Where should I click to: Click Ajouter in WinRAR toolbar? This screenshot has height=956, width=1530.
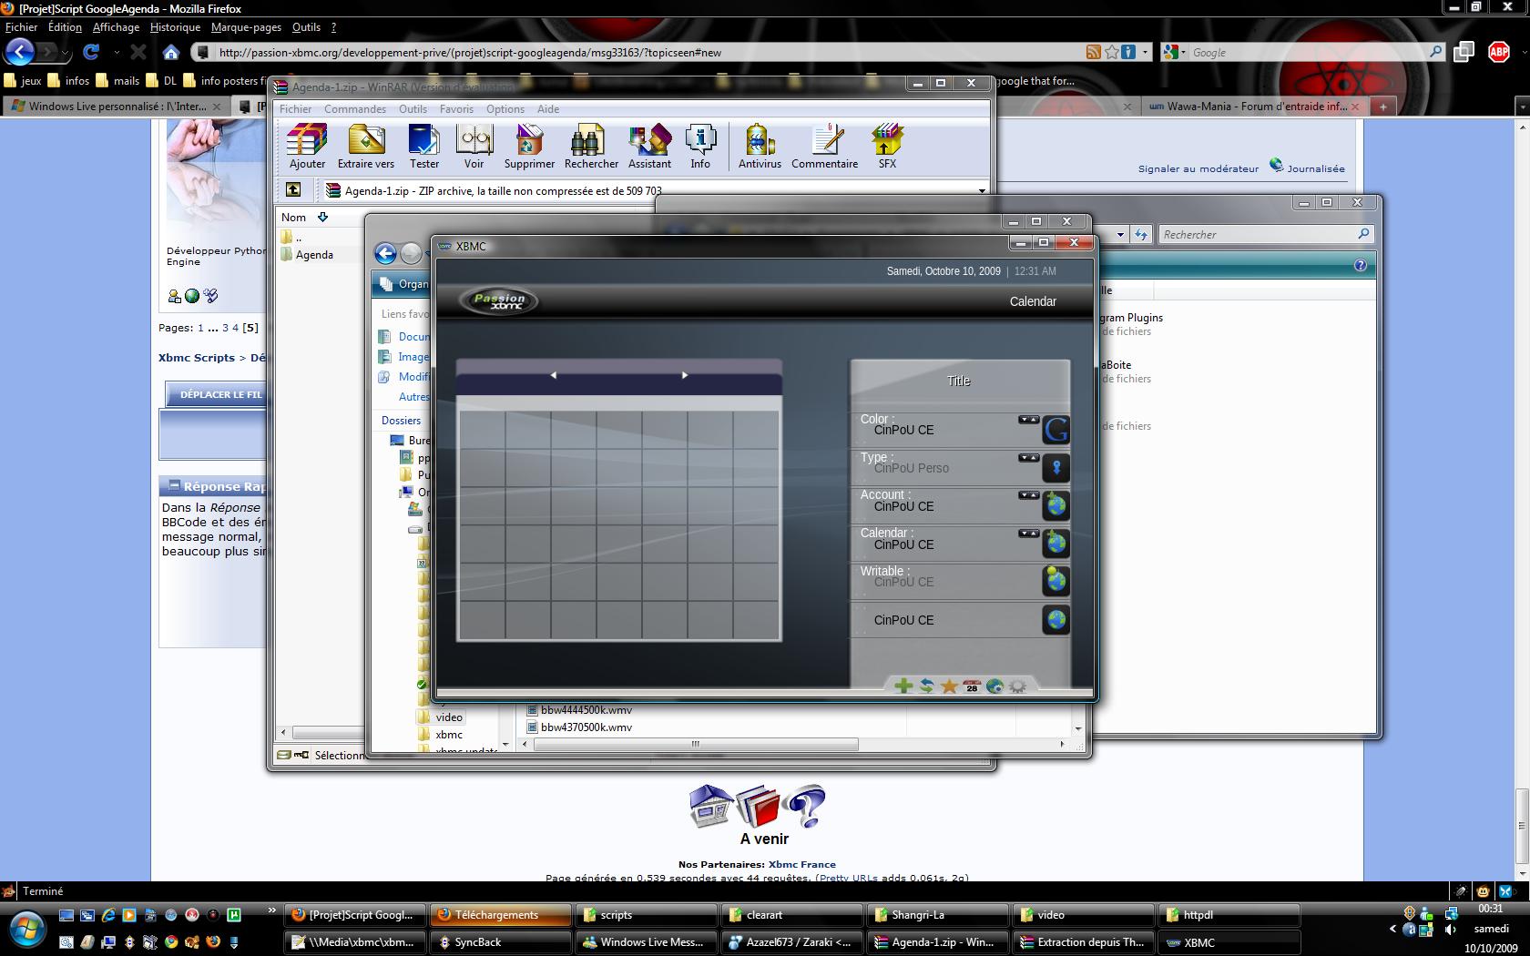point(307,147)
